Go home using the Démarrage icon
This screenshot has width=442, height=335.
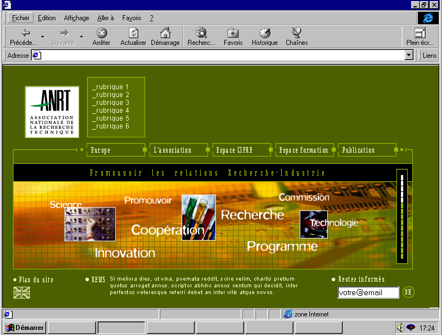click(165, 33)
